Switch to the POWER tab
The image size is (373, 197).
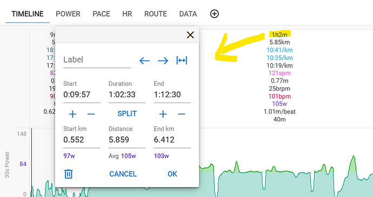point(68,14)
